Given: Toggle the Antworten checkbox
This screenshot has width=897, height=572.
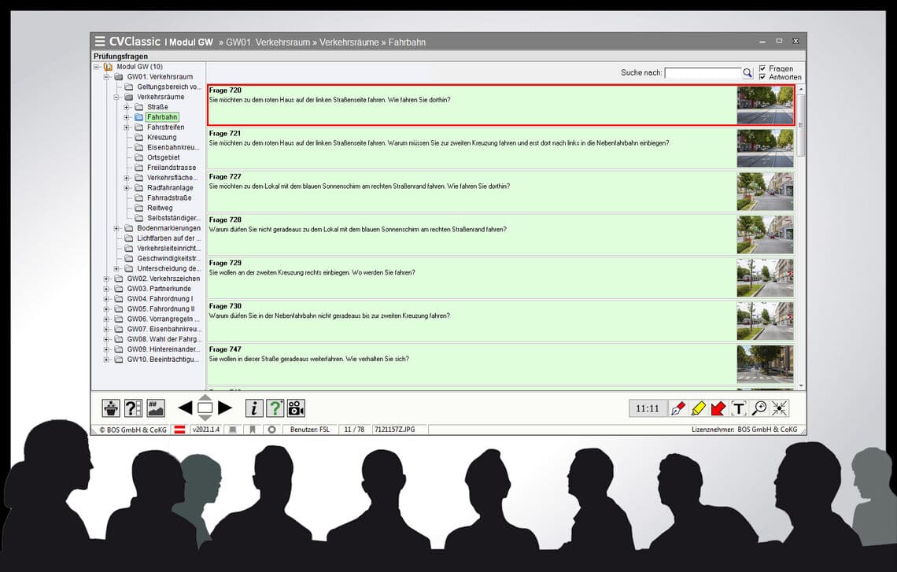Looking at the screenshot, I should [x=762, y=76].
